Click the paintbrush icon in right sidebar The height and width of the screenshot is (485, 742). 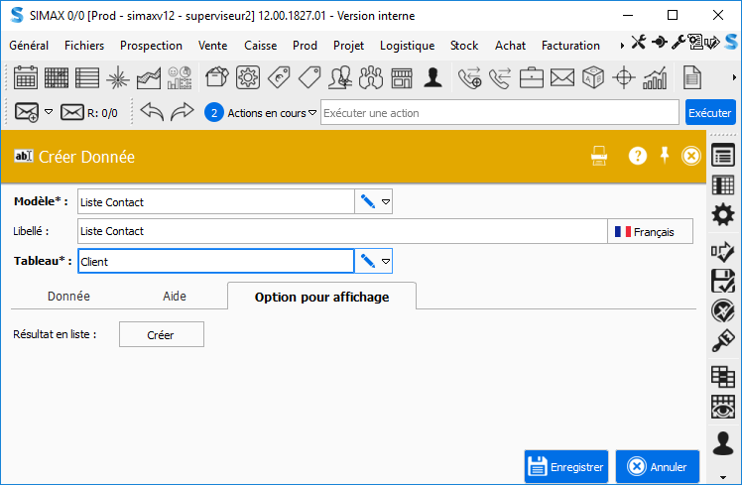(x=724, y=341)
